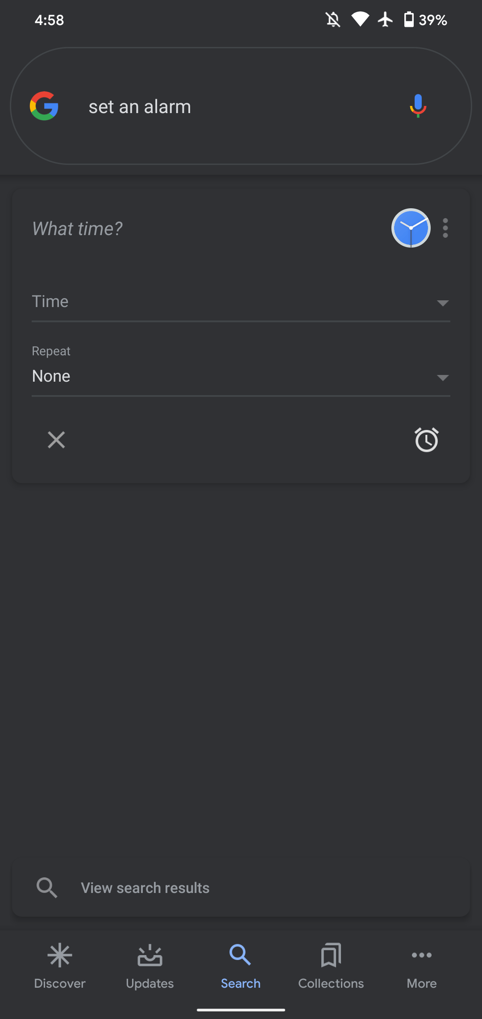Image resolution: width=482 pixels, height=1019 pixels.
Task: Open the Clock app via blue clock icon
Action: click(411, 228)
